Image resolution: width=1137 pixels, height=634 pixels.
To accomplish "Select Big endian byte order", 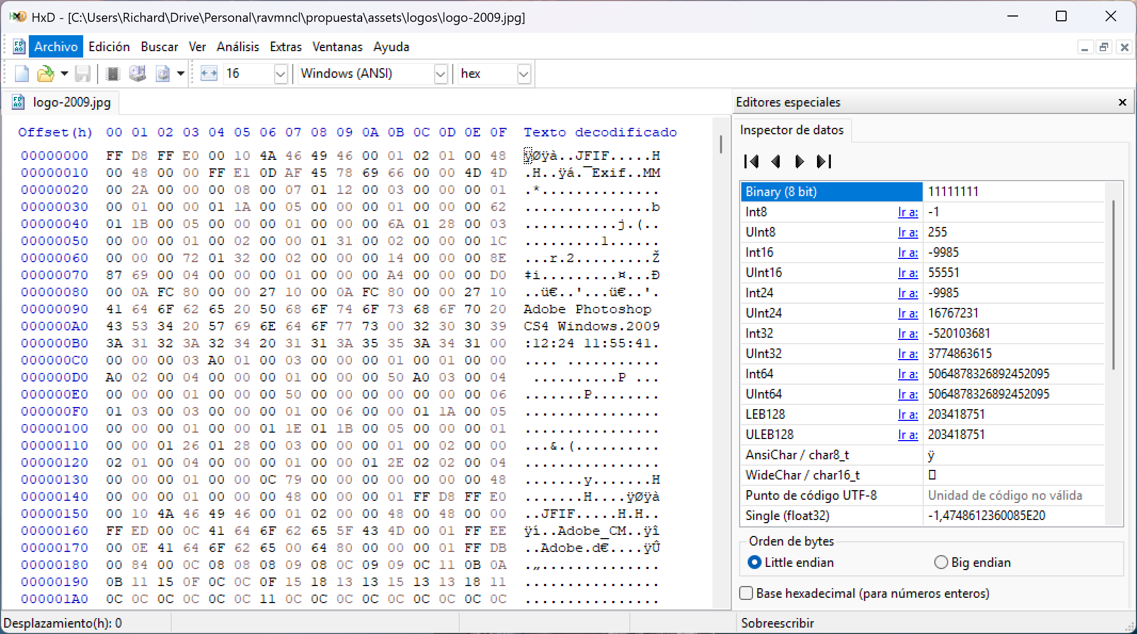I will [x=941, y=562].
